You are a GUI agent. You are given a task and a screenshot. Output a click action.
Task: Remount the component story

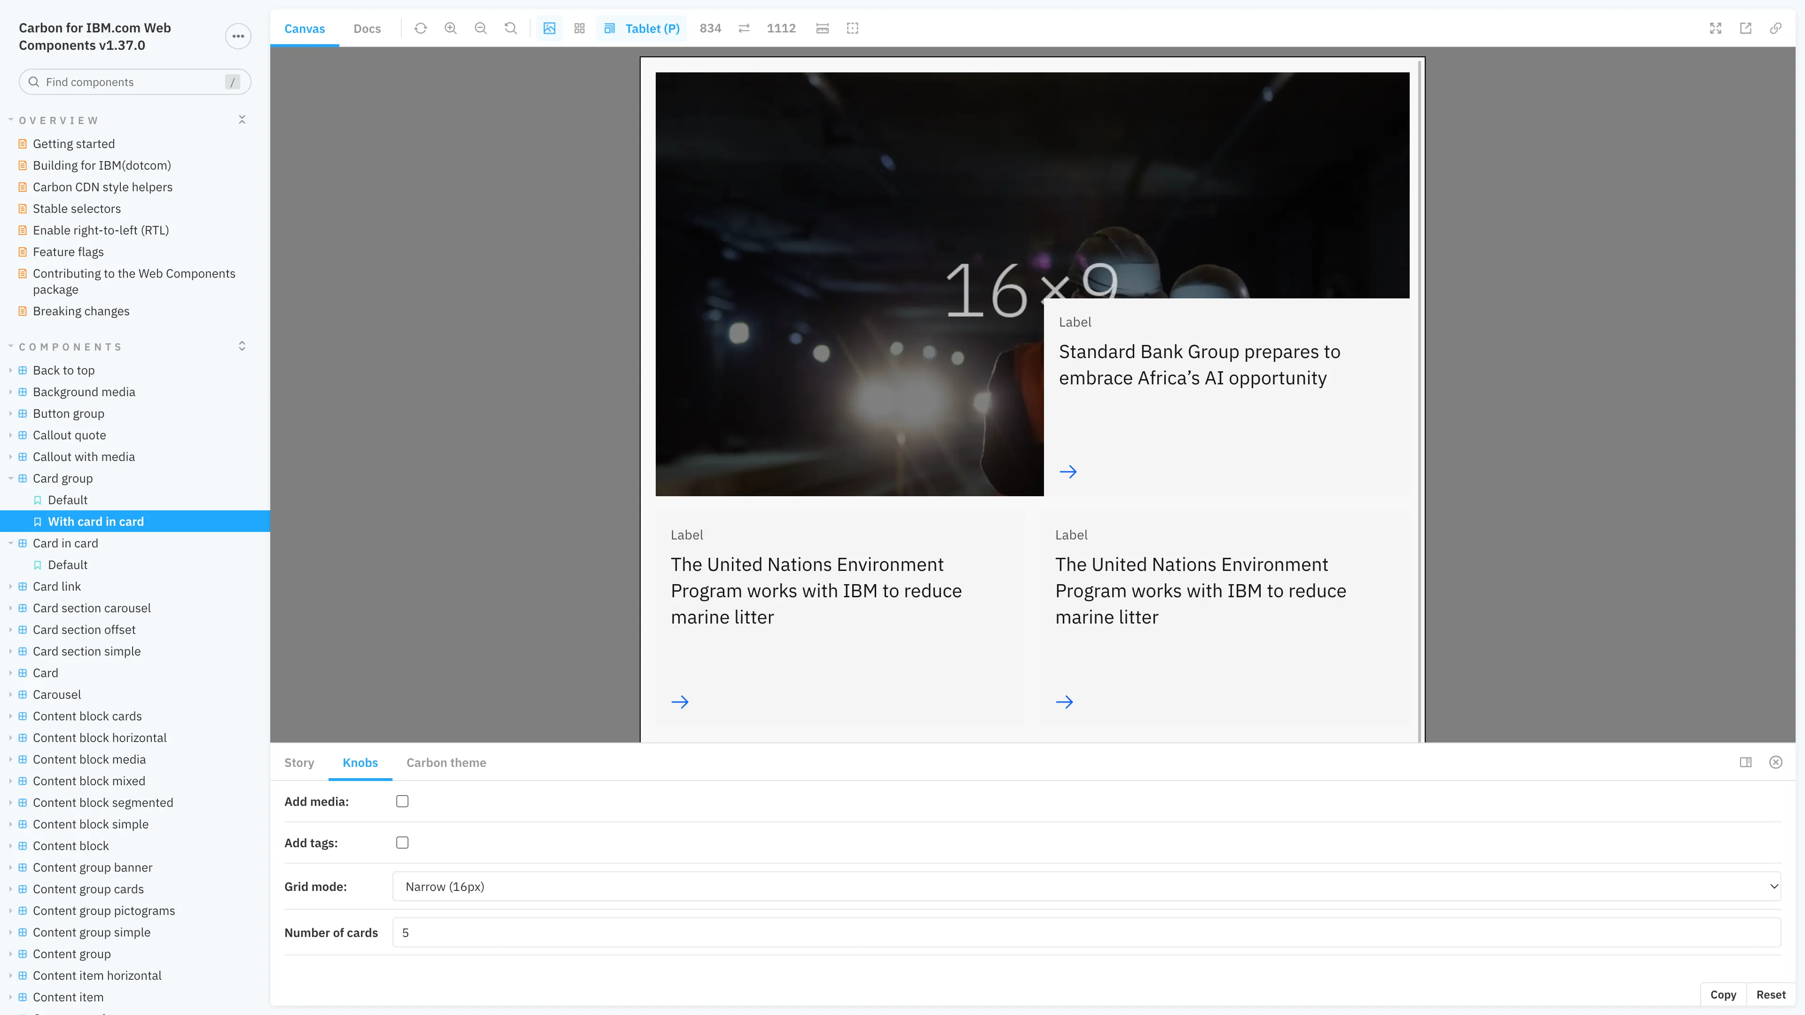point(420,28)
